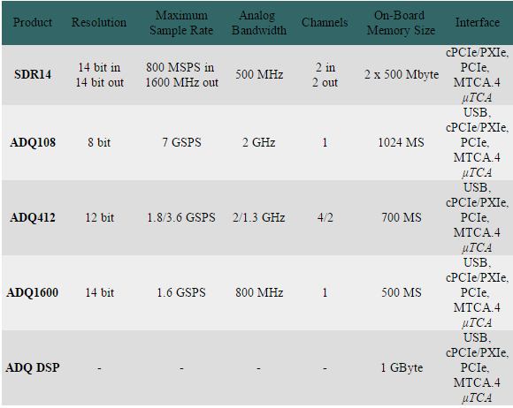Click the 800 MHz bandwidth cell

coord(259,292)
